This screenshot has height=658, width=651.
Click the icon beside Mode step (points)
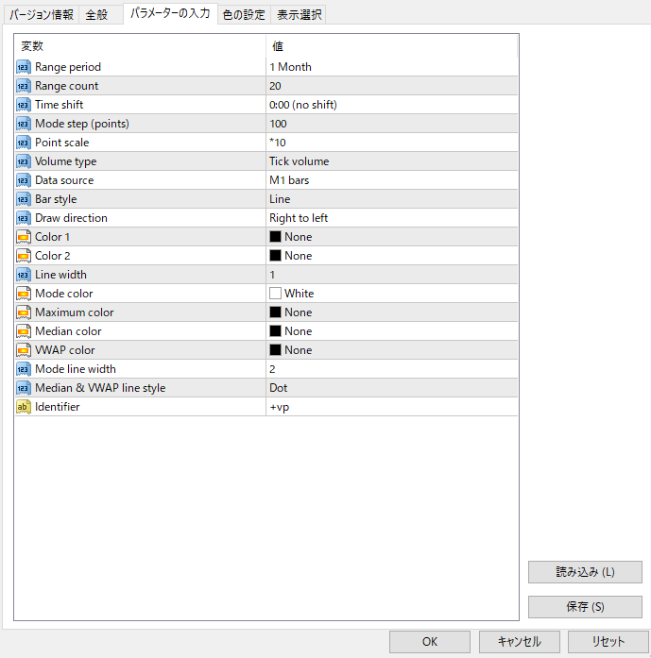24,124
